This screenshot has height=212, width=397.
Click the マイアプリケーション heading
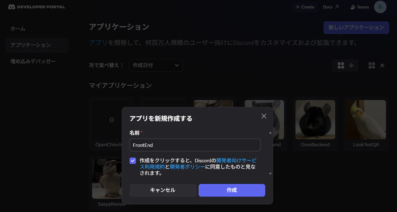120,86
